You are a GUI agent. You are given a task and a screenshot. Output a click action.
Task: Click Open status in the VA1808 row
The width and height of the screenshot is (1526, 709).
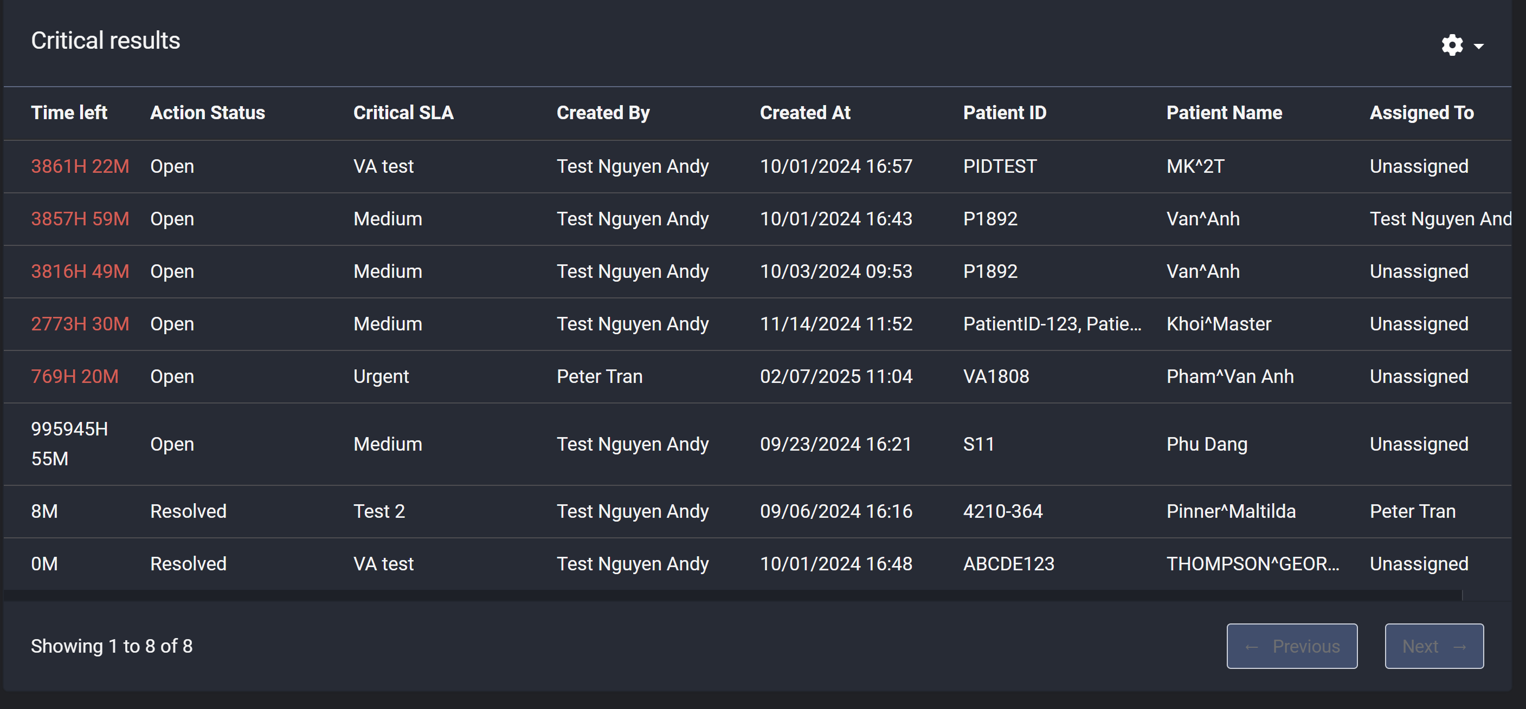172,377
